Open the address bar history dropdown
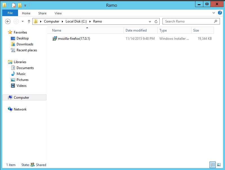Image resolution: width=225 pixels, height=170 pixels. (150, 21)
